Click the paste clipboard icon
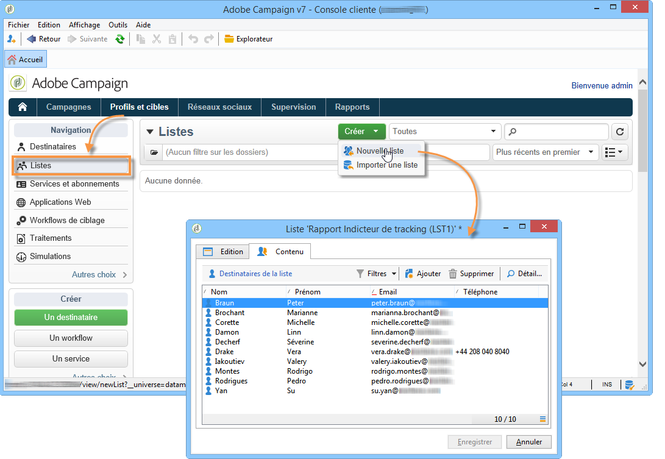 click(x=172, y=39)
